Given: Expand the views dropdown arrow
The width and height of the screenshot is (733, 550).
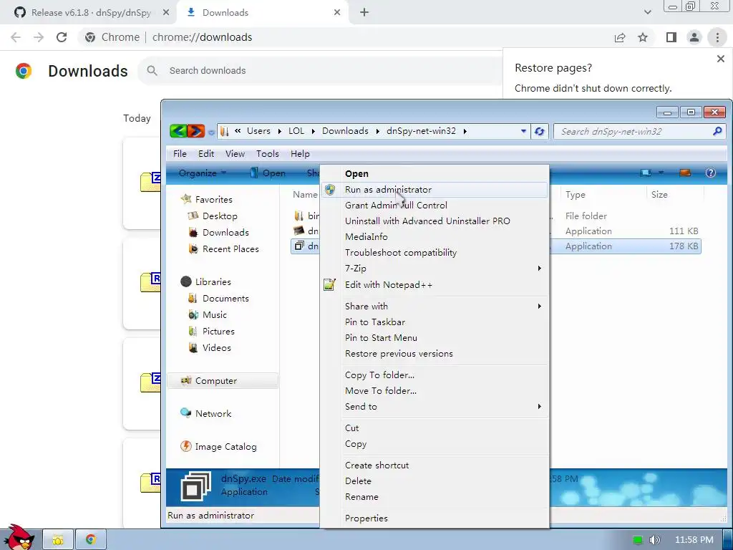Looking at the screenshot, I should point(661,173).
